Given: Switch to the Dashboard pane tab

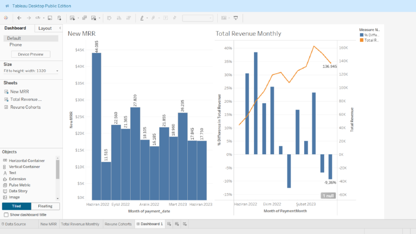Looking at the screenshot, I should click(x=15, y=28).
